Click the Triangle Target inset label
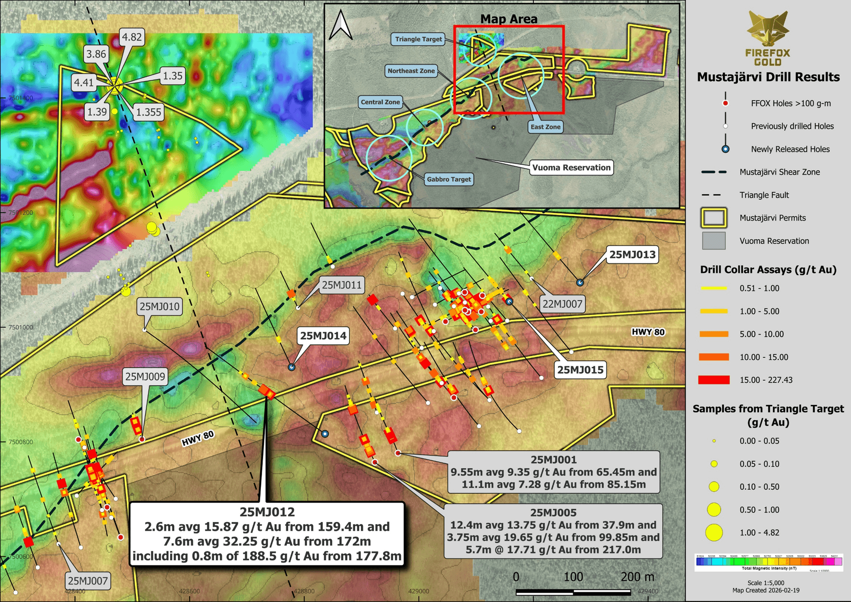851x602 pixels. [418, 39]
